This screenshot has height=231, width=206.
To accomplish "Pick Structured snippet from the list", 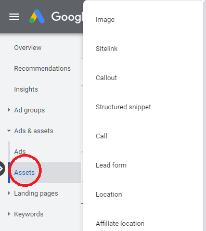I will [x=123, y=107].
